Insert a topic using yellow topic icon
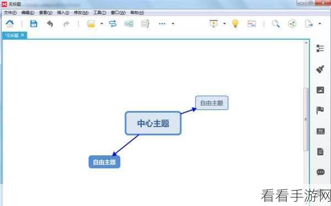 click(91, 24)
